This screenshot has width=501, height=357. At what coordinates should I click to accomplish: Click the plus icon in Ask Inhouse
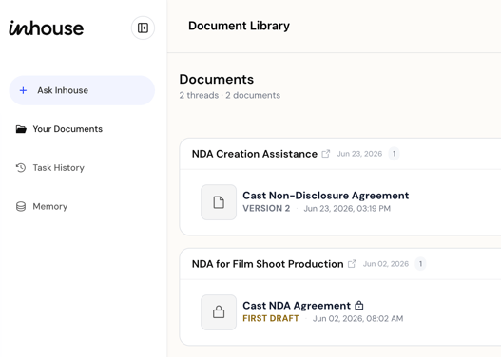(x=23, y=90)
